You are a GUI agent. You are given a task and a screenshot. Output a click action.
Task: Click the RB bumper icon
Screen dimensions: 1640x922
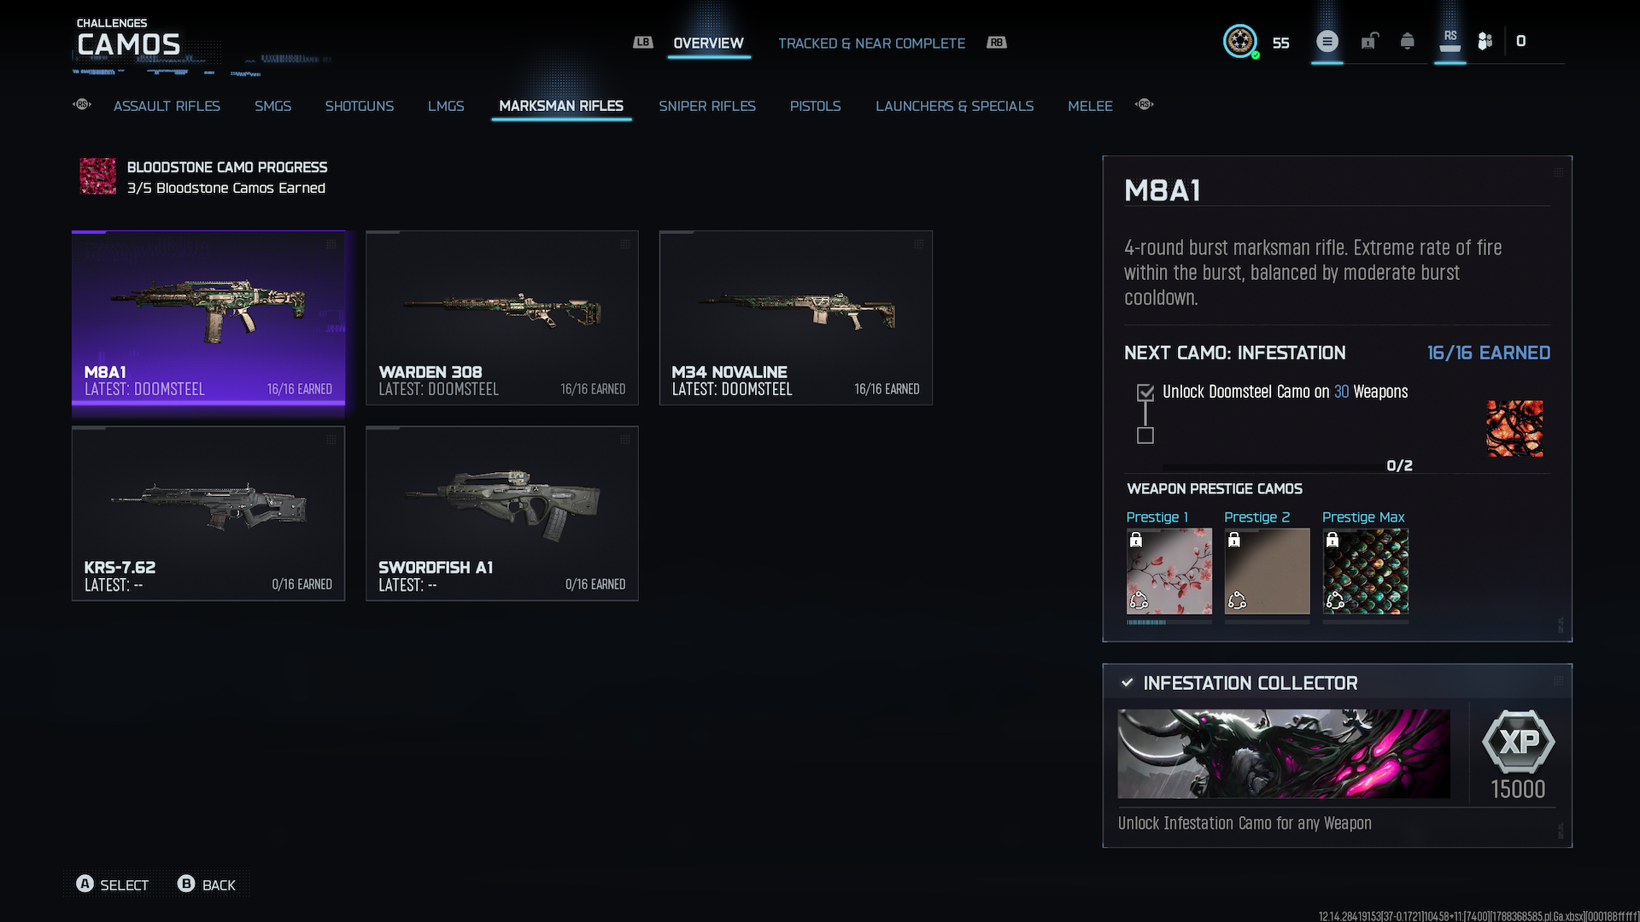click(x=997, y=43)
